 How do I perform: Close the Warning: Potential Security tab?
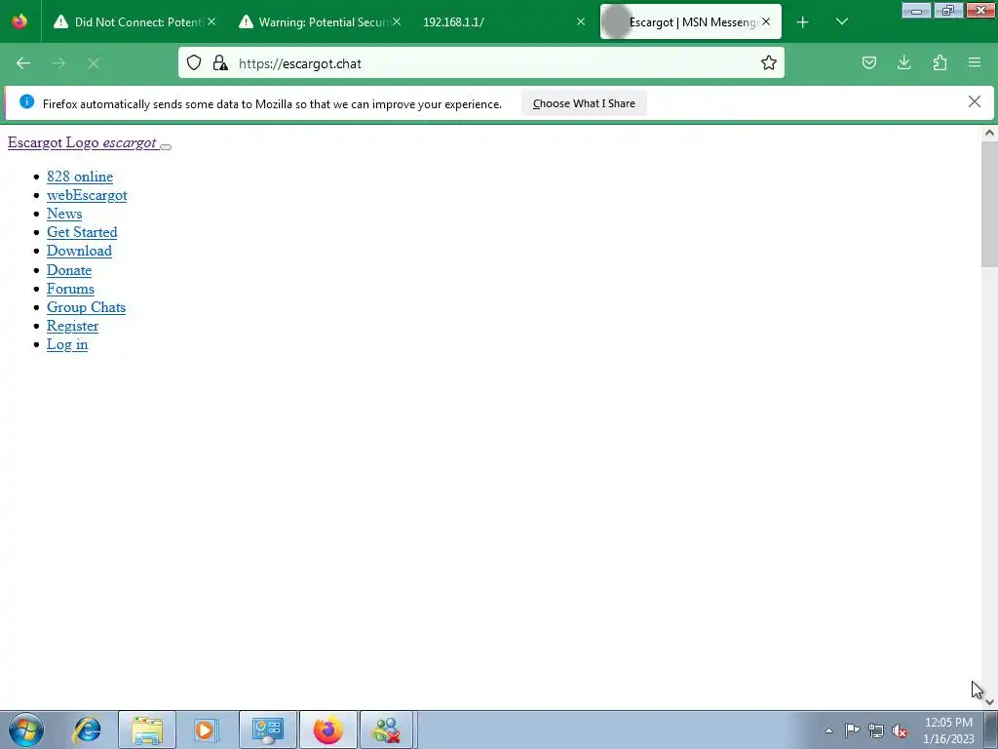397,21
